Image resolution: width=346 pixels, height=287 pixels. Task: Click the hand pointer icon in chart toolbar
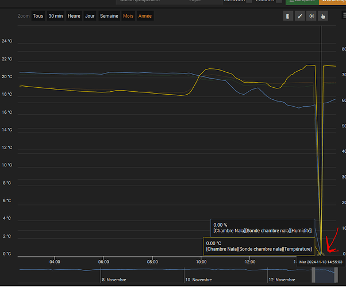(x=322, y=16)
